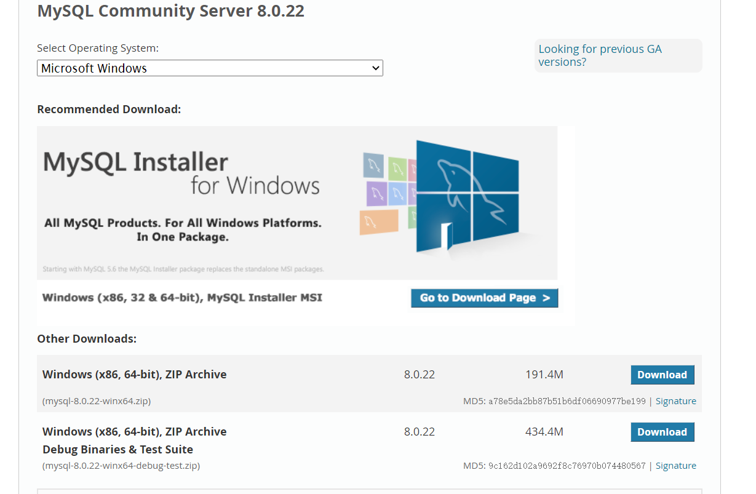
Task: Click the 'Select Operating System:' label
Action: point(98,48)
